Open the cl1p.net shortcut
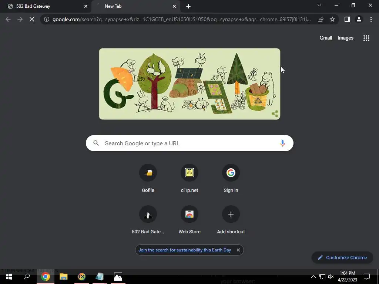This screenshot has height=284, width=379. click(189, 179)
